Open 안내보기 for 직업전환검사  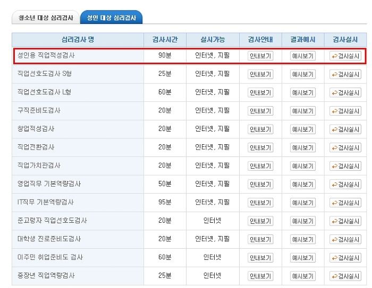pos(260,147)
